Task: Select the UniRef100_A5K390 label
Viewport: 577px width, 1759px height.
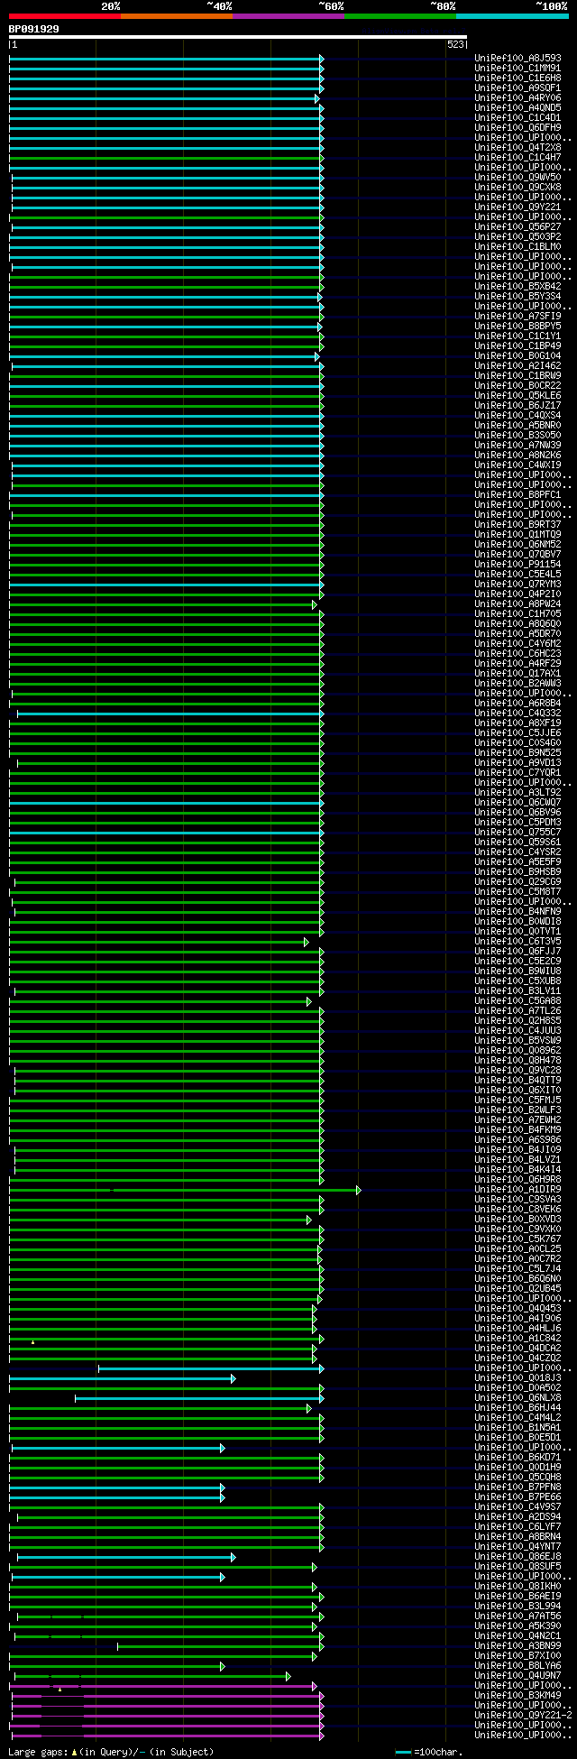Action: pyautogui.click(x=517, y=1626)
